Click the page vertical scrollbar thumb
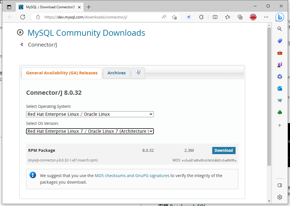The width and height of the screenshot is (290, 206). coord(269,96)
